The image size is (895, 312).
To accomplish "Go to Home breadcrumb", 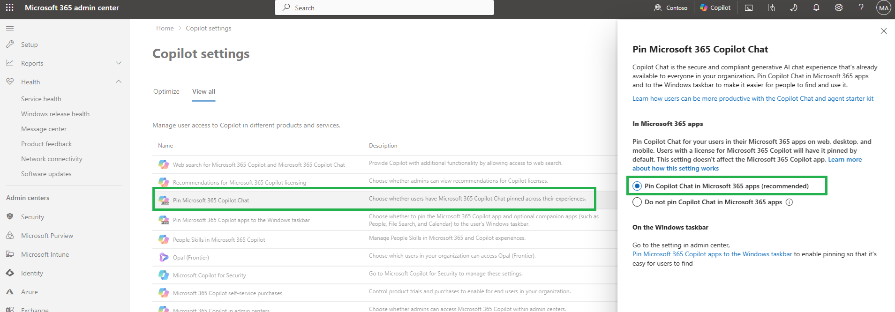I will [165, 28].
